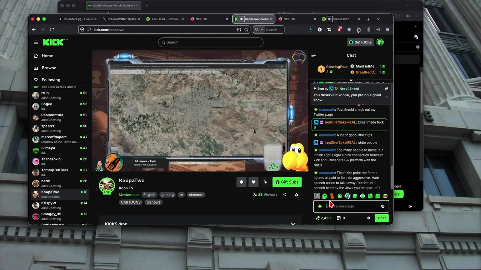The width and height of the screenshot is (481, 270).
Task: Focus the Send a message field
Action: [x=351, y=206]
